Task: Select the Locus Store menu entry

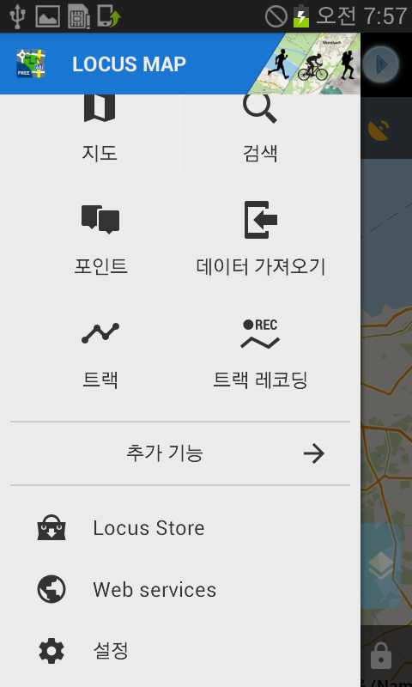Action: (x=180, y=527)
